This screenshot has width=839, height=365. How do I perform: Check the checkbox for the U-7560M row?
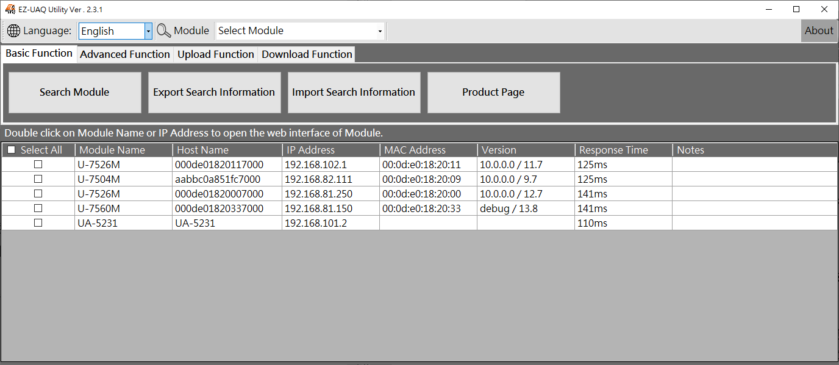pos(38,208)
